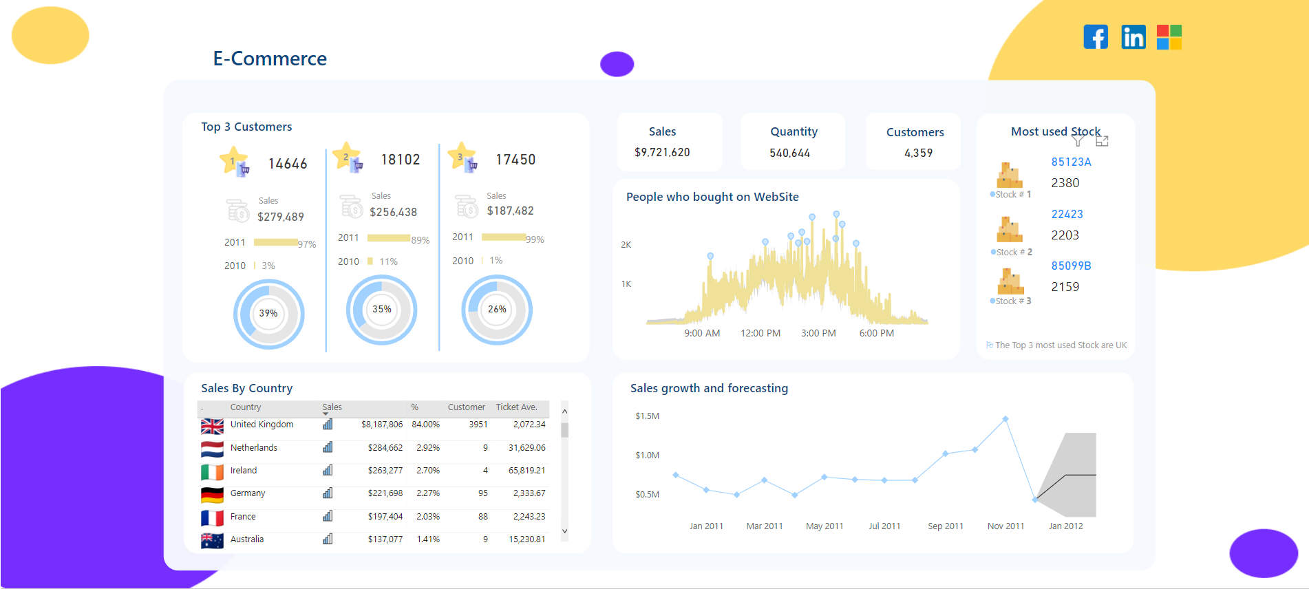
Task: Click the France flag icon
Action: [x=212, y=518]
